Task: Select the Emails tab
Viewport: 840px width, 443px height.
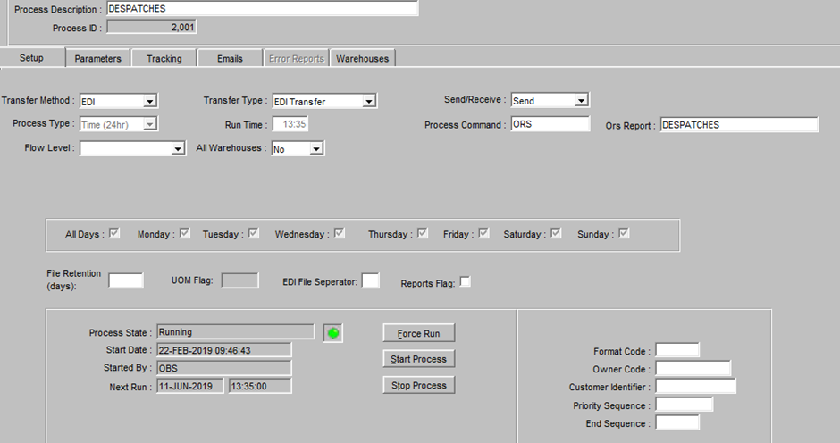Action: pyautogui.click(x=230, y=58)
